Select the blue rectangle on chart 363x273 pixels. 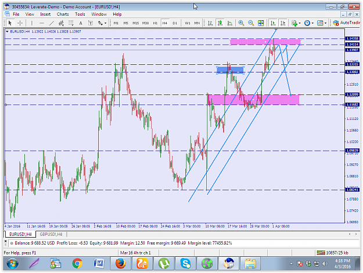point(230,70)
